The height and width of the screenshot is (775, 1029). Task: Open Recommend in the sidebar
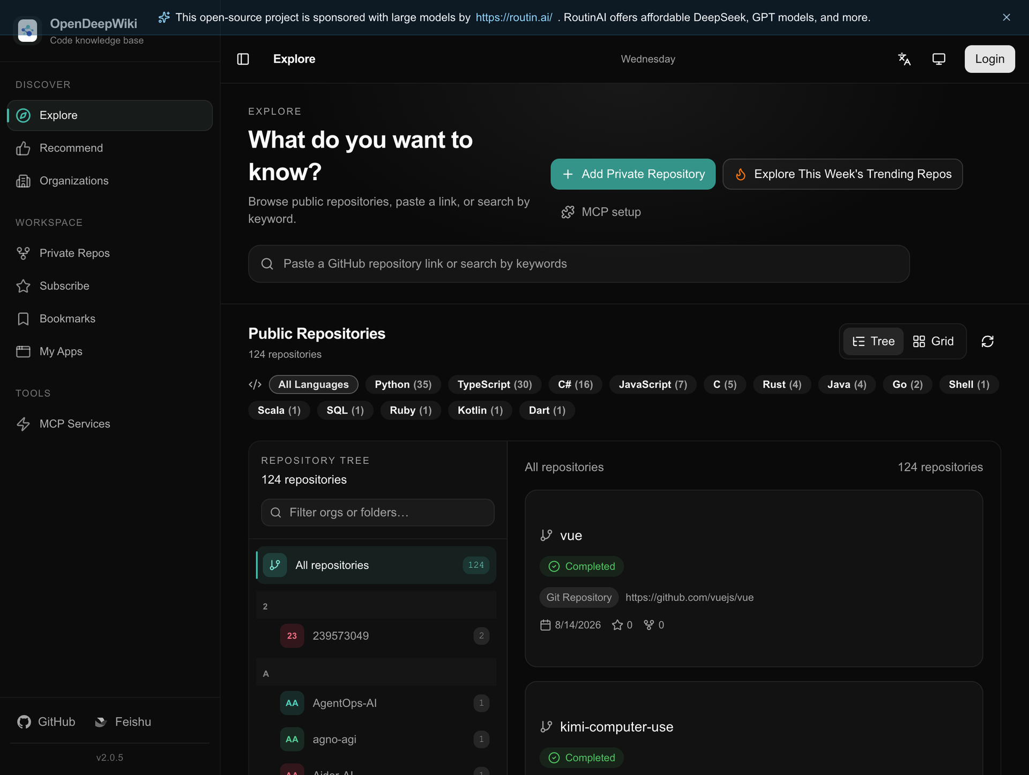coord(110,148)
